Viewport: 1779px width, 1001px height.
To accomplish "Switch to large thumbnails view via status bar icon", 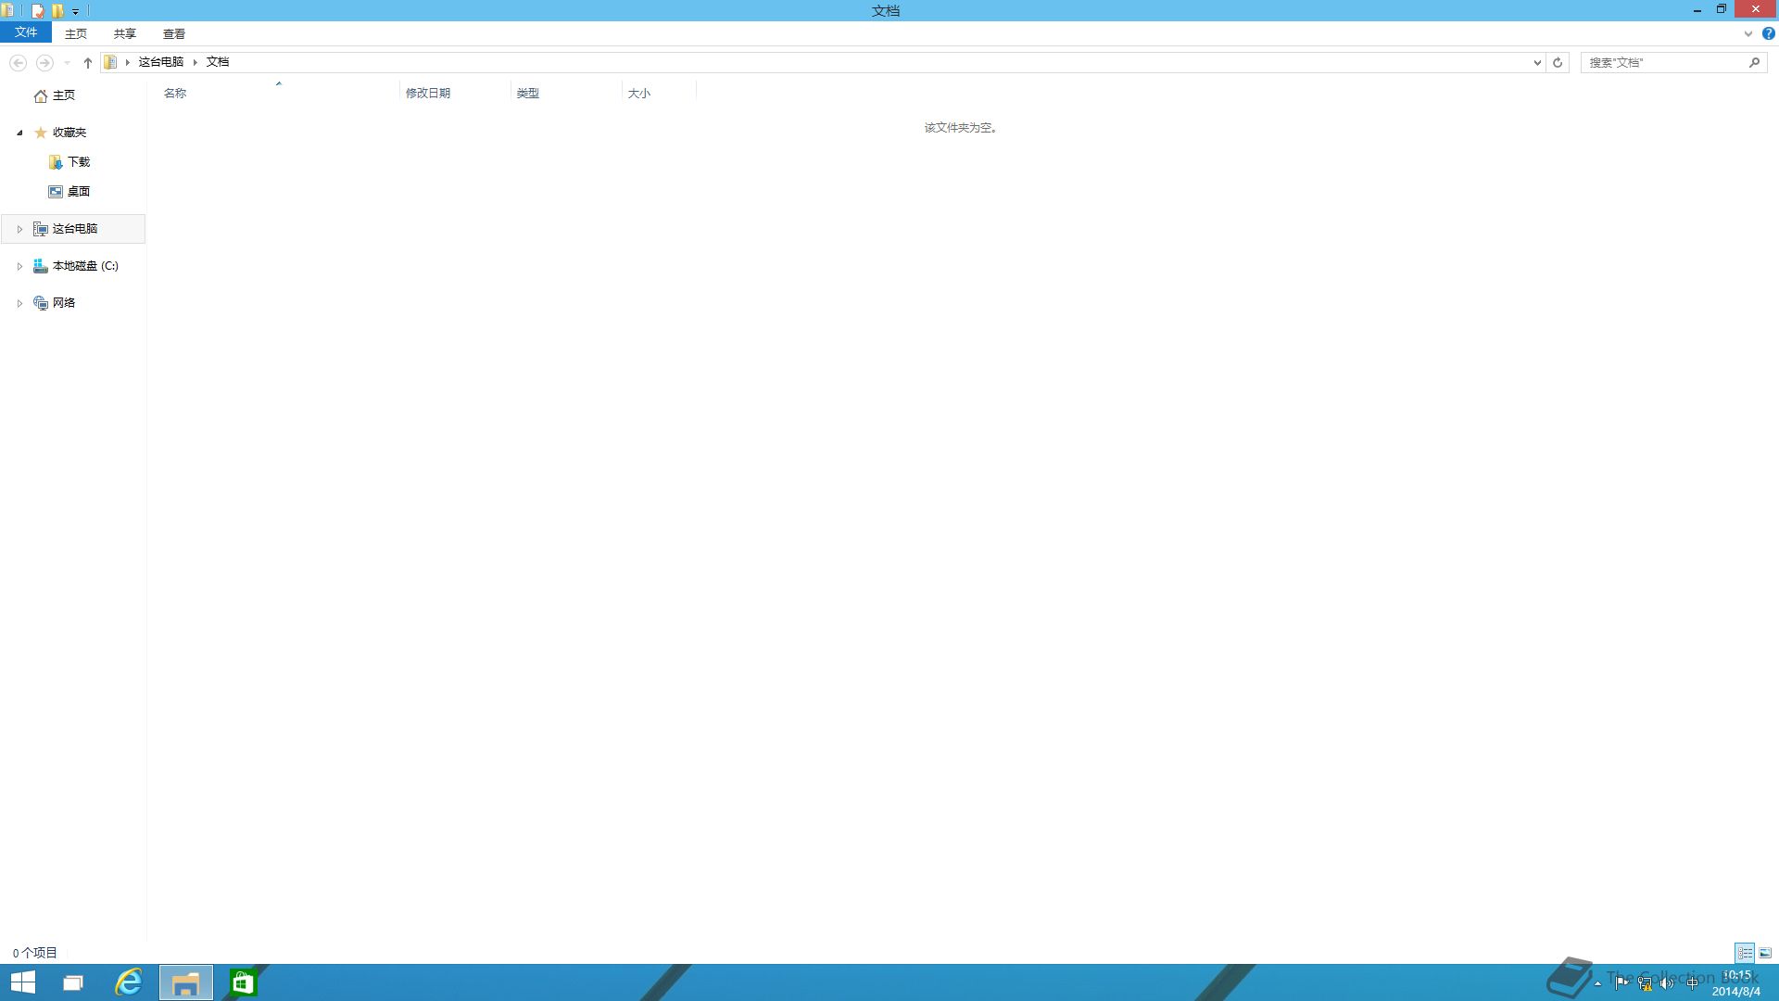I will 1765,953.
